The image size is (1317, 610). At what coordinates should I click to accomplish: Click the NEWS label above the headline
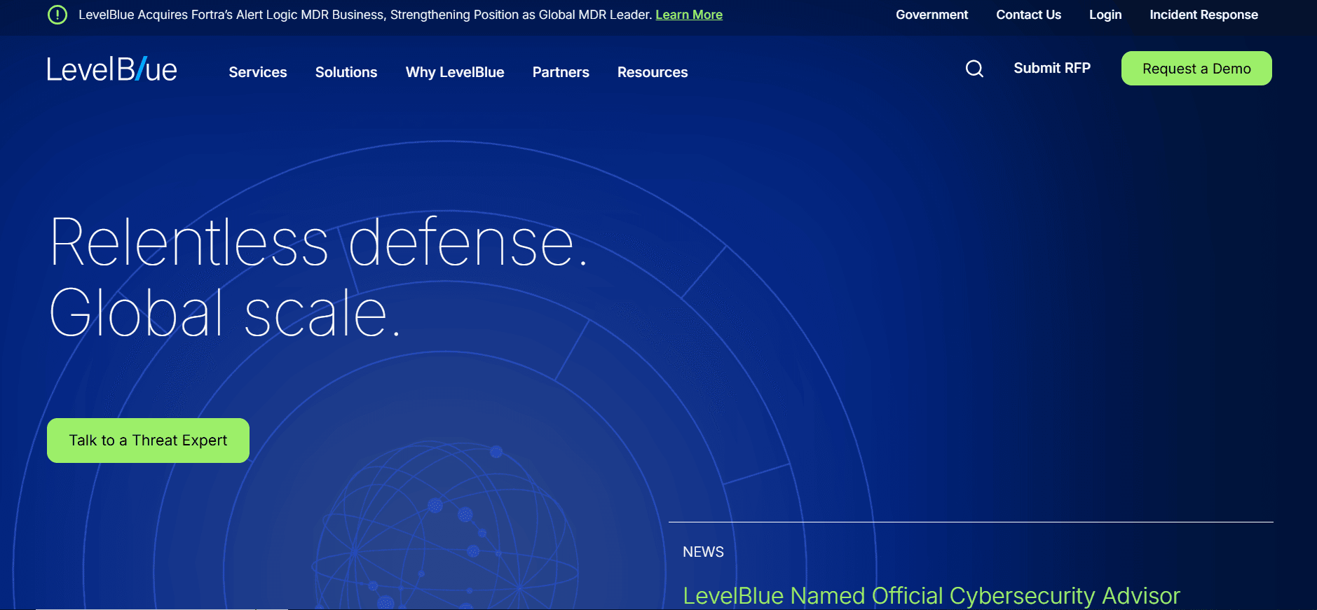[x=703, y=552]
